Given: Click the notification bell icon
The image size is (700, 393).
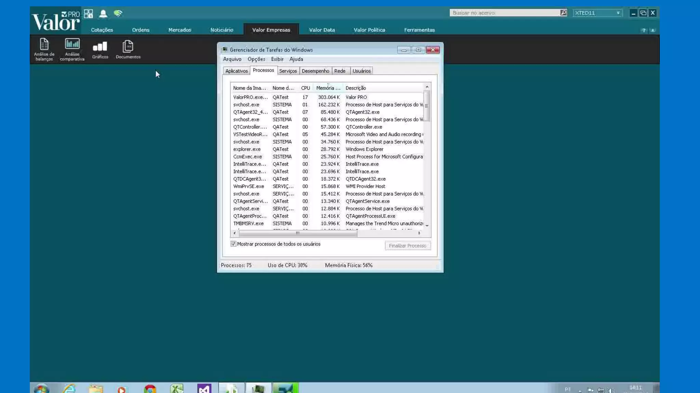Looking at the screenshot, I should (103, 14).
